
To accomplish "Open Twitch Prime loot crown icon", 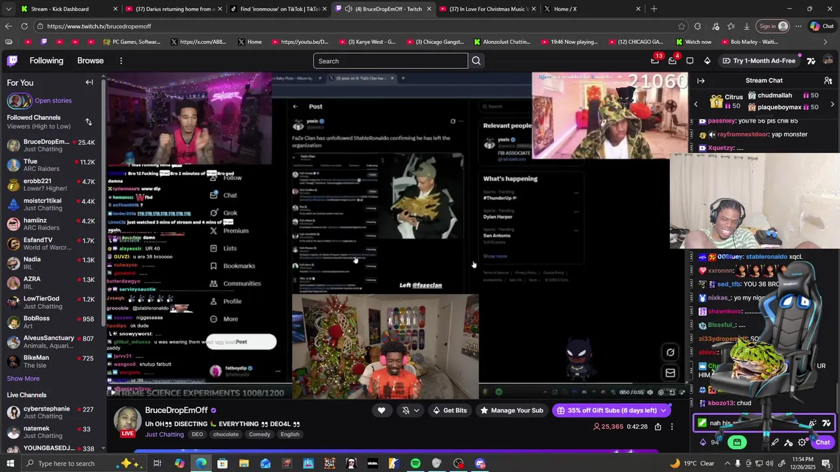I will [655, 61].
